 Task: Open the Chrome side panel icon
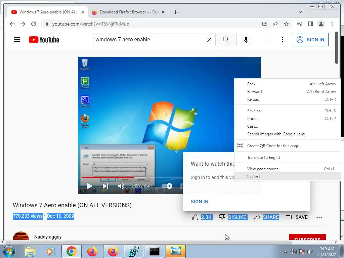pyautogui.click(x=310, y=24)
